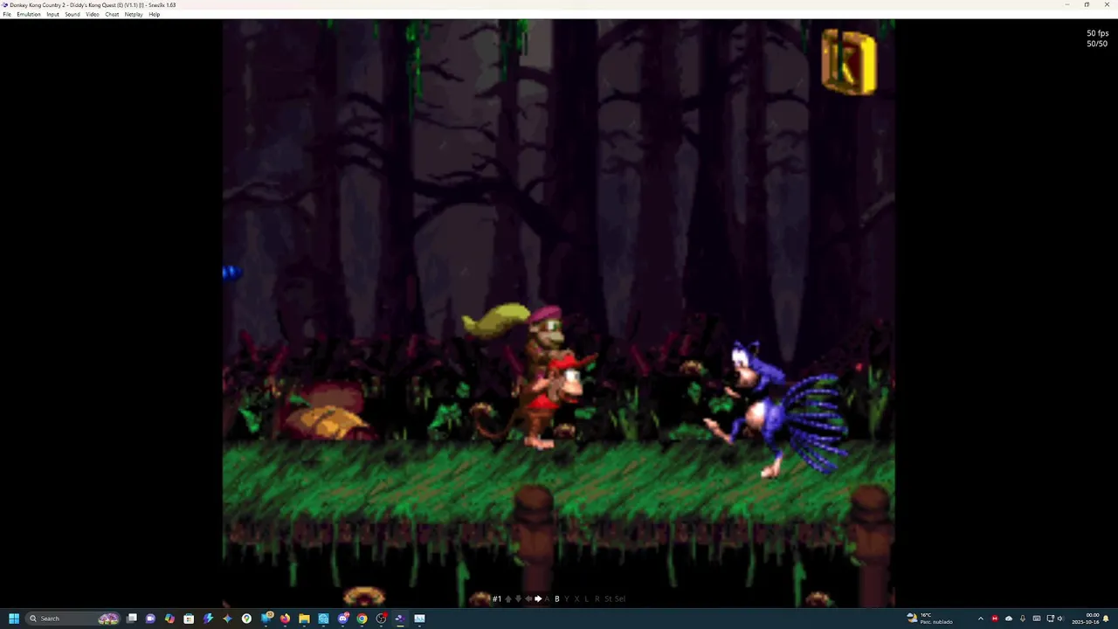Click the golden K letter in the game
Image resolution: width=1118 pixels, height=629 pixels.
coord(848,61)
